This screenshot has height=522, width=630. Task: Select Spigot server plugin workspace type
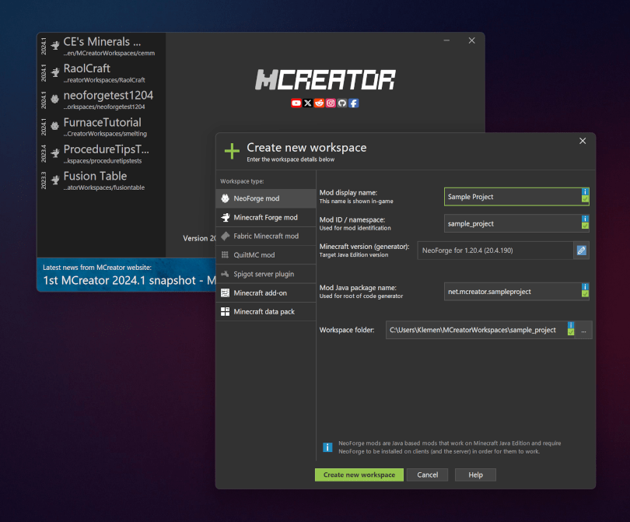coord(265,274)
